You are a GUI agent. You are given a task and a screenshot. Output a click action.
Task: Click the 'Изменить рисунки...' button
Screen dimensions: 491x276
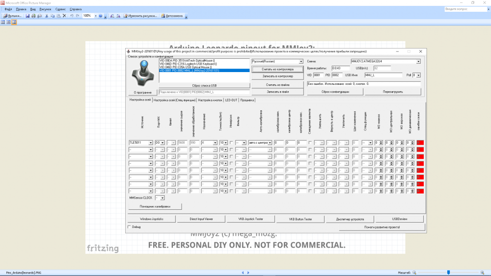pos(141,16)
